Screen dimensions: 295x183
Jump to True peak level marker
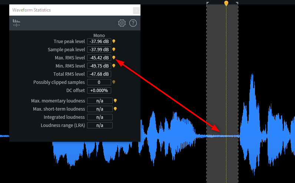point(114,41)
